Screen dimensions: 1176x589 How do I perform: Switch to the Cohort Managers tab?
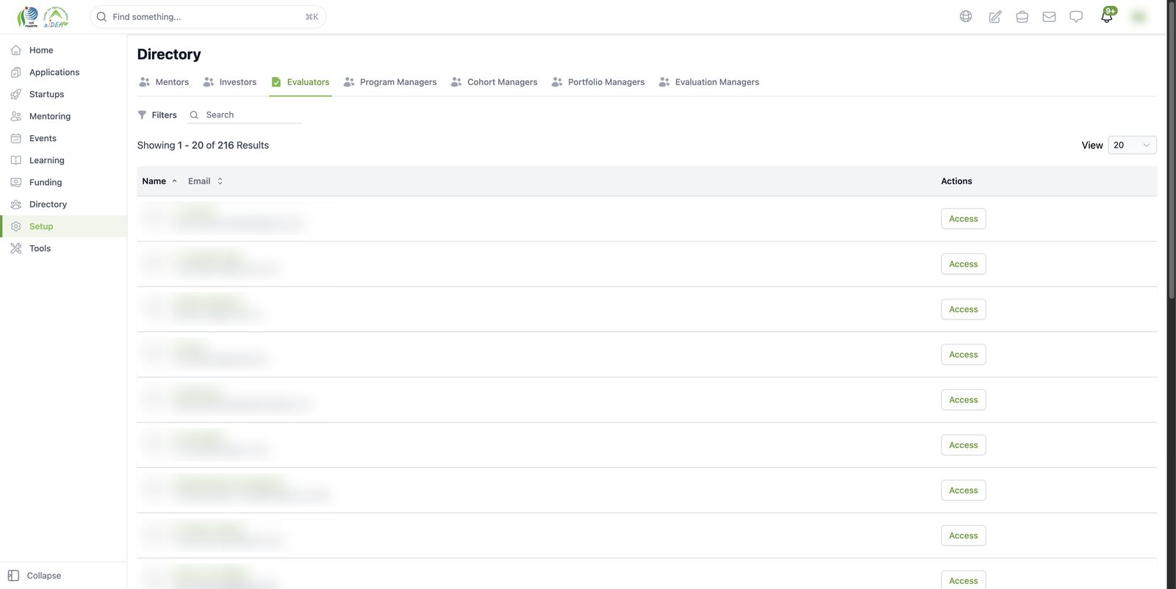pyautogui.click(x=494, y=82)
